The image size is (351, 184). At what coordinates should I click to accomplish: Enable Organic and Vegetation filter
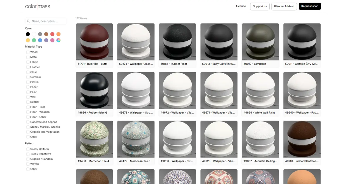point(28,132)
